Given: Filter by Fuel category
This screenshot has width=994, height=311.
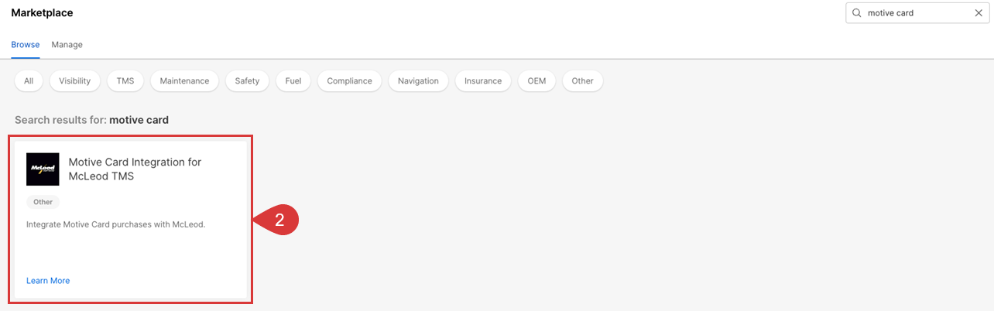Looking at the screenshot, I should (293, 80).
